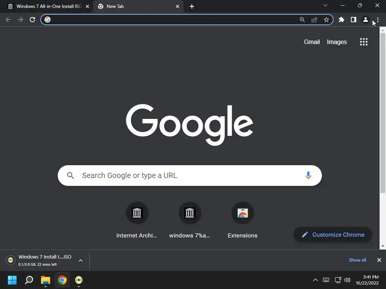Click the Chrome taskbar icon
This screenshot has height=289, width=386.
click(62, 280)
